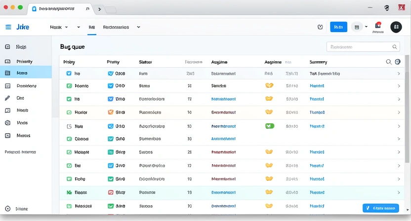Screen dimensions: 411x221
Task: Click the search icon in table header
Action: (389, 62)
